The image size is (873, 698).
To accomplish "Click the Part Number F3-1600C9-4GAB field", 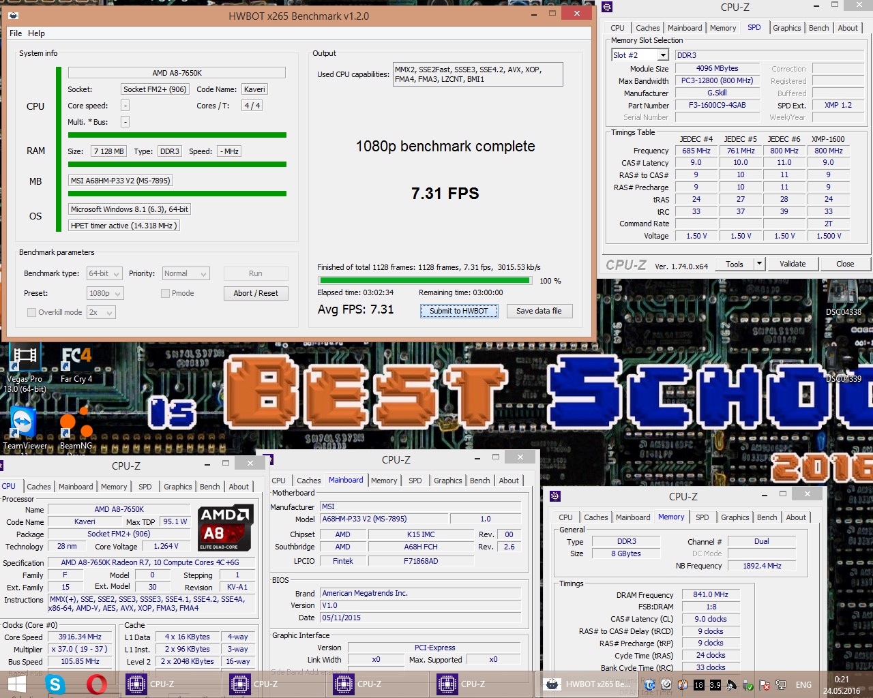I will 717,106.
